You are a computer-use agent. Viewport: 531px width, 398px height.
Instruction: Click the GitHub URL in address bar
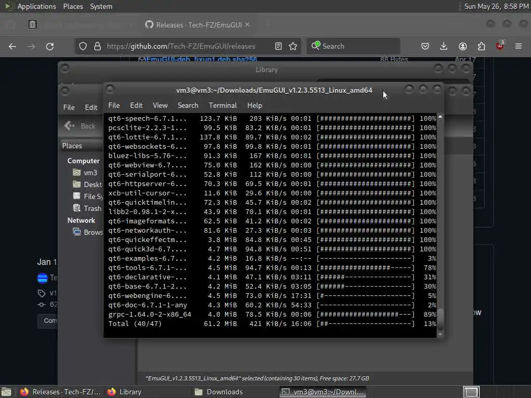(181, 46)
